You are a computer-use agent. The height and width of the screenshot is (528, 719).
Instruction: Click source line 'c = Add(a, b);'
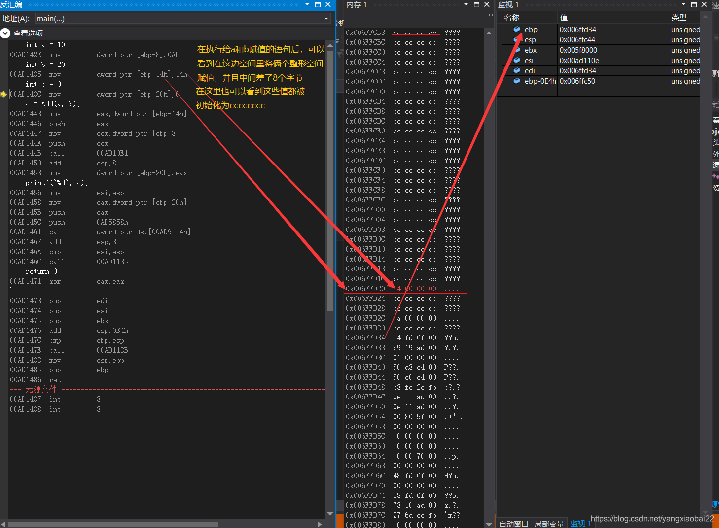(x=52, y=104)
